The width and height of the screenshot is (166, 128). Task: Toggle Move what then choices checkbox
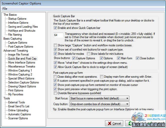[x=55, y=63]
